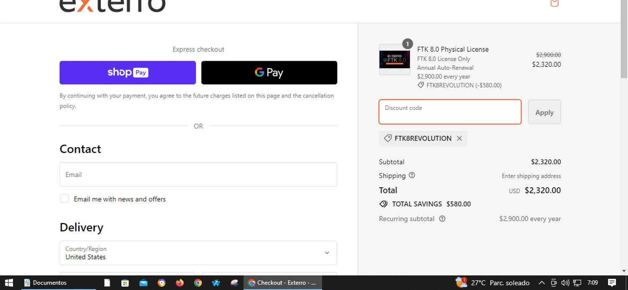628x290 pixels.
Task: Open the volume control icon
Action: click(565, 283)
